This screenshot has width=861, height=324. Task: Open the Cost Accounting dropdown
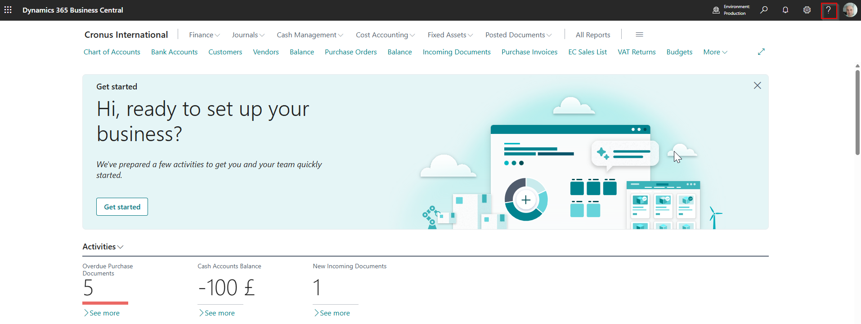tap(386, 35)
